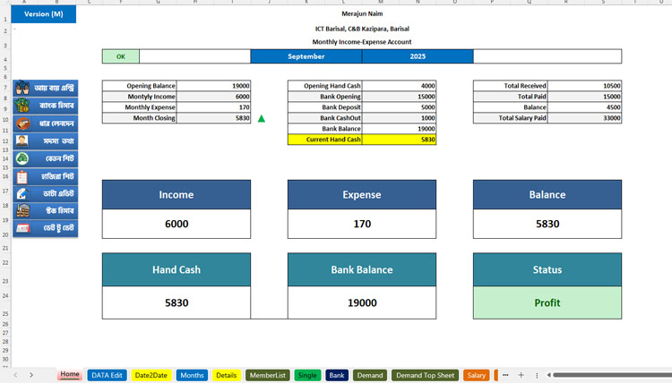Open the আয় ব্যয় এন্ট্রি income-expense entry button
This screenshot has height=383, width=672.
[45, 89]
